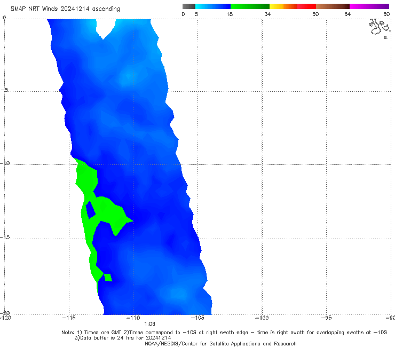Screen dimensions: 395x347
Task: Click the latitude label '-10'
Action: (5, 163)
